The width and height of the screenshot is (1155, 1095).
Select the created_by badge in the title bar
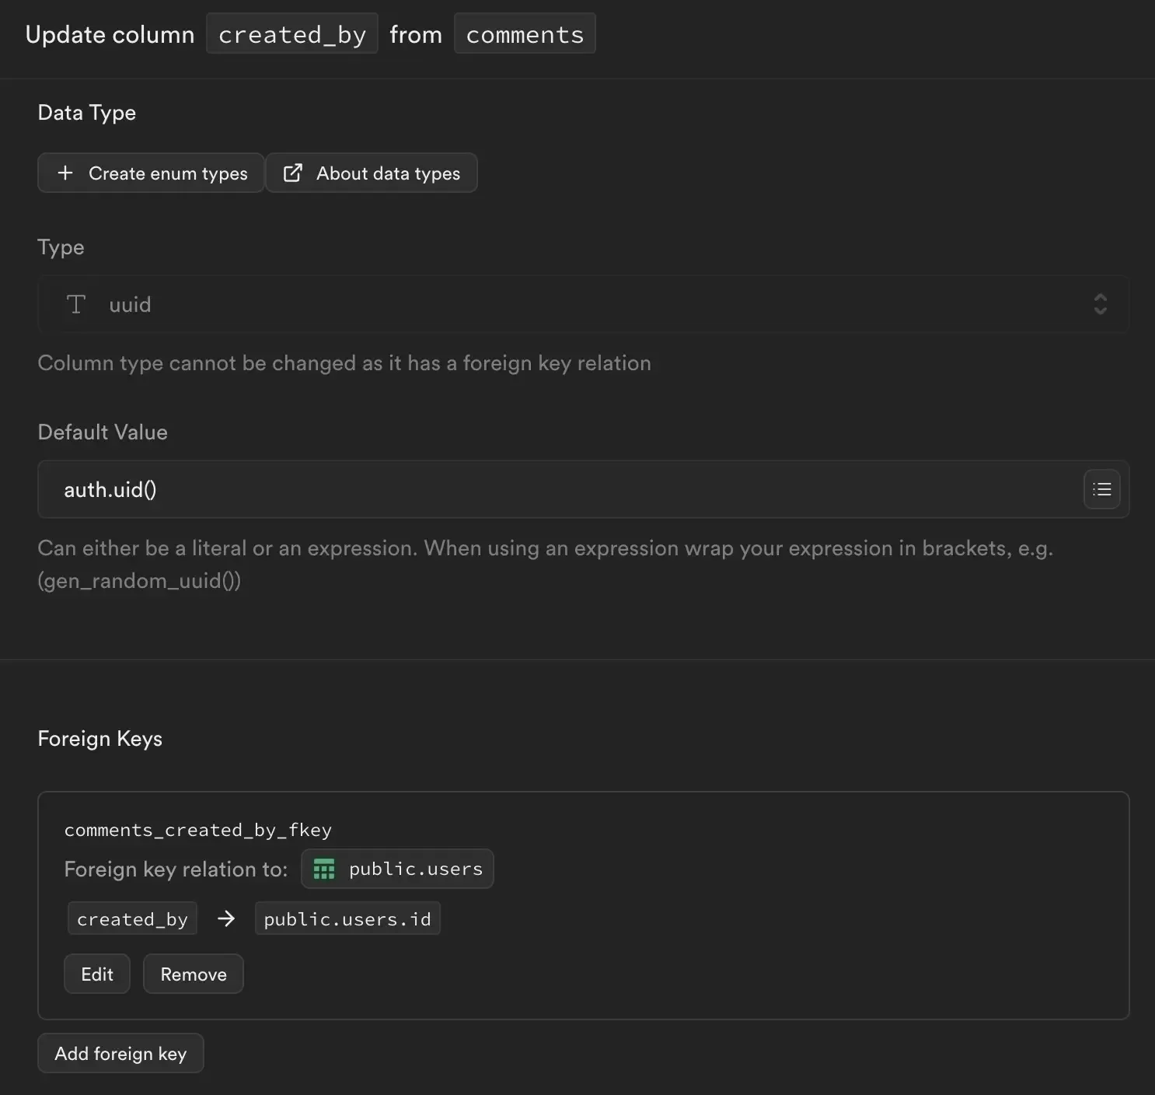292,33
